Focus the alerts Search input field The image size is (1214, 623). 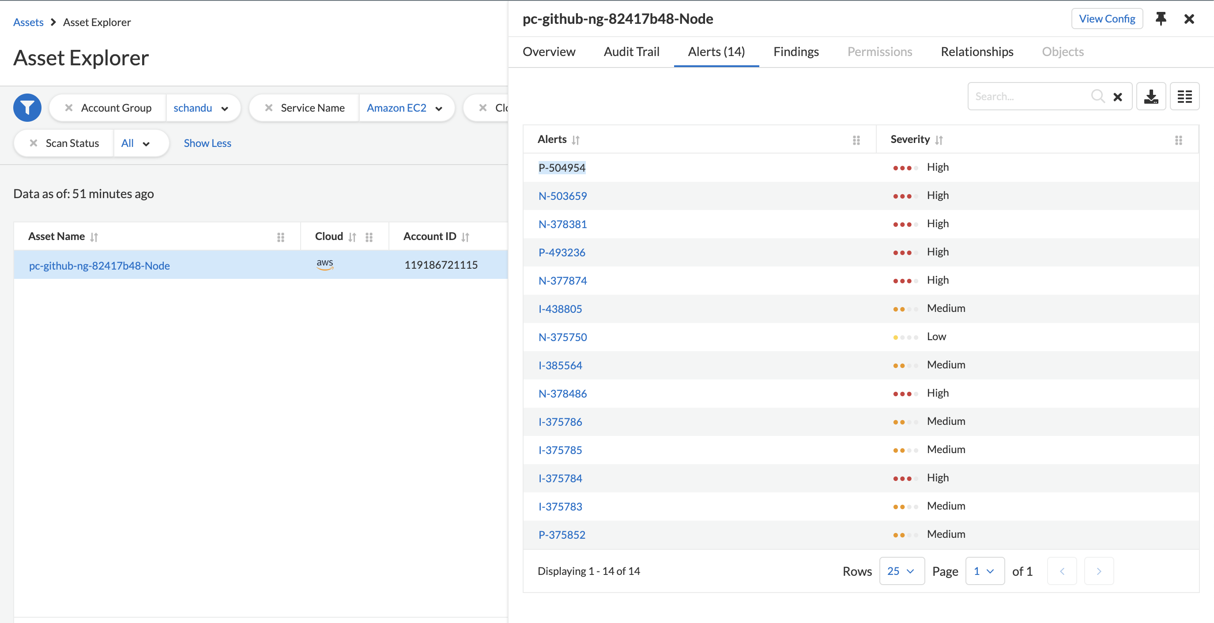tap(1027, 97)
